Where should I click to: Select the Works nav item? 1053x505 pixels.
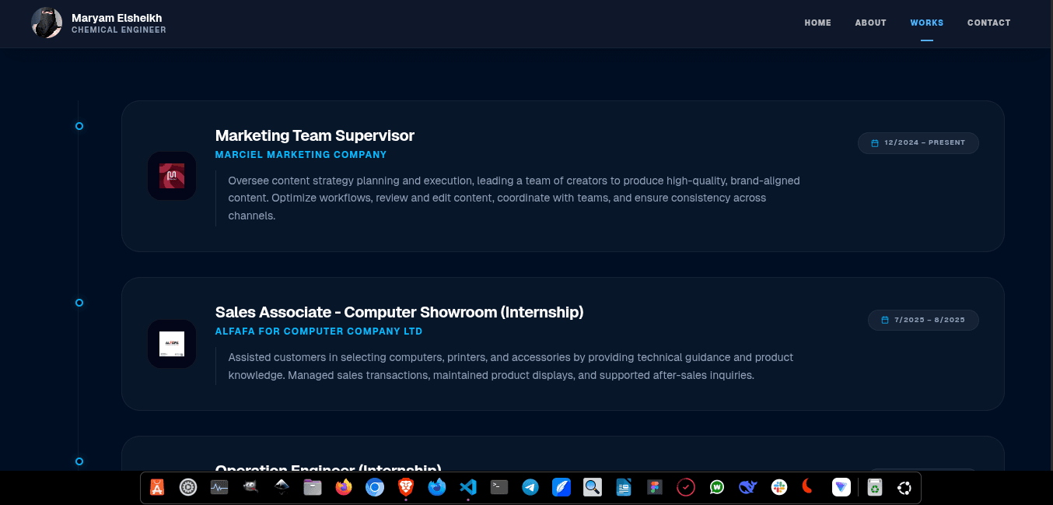point(927,23)
